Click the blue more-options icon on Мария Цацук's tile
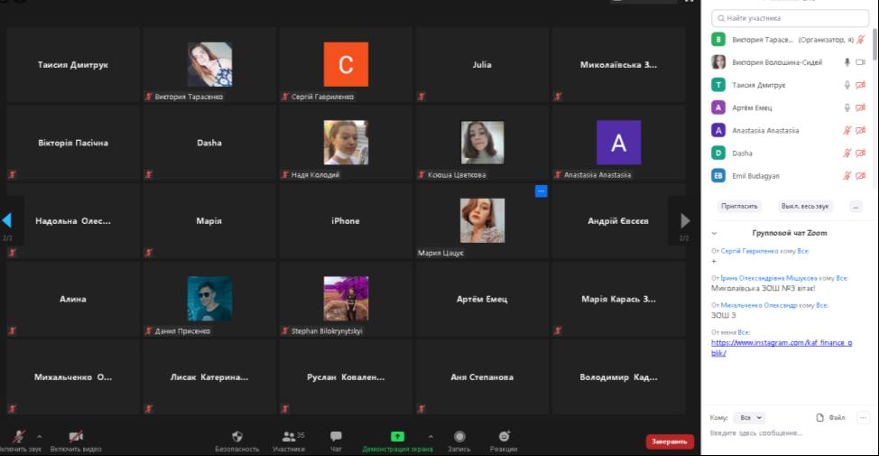 [541, 191]
